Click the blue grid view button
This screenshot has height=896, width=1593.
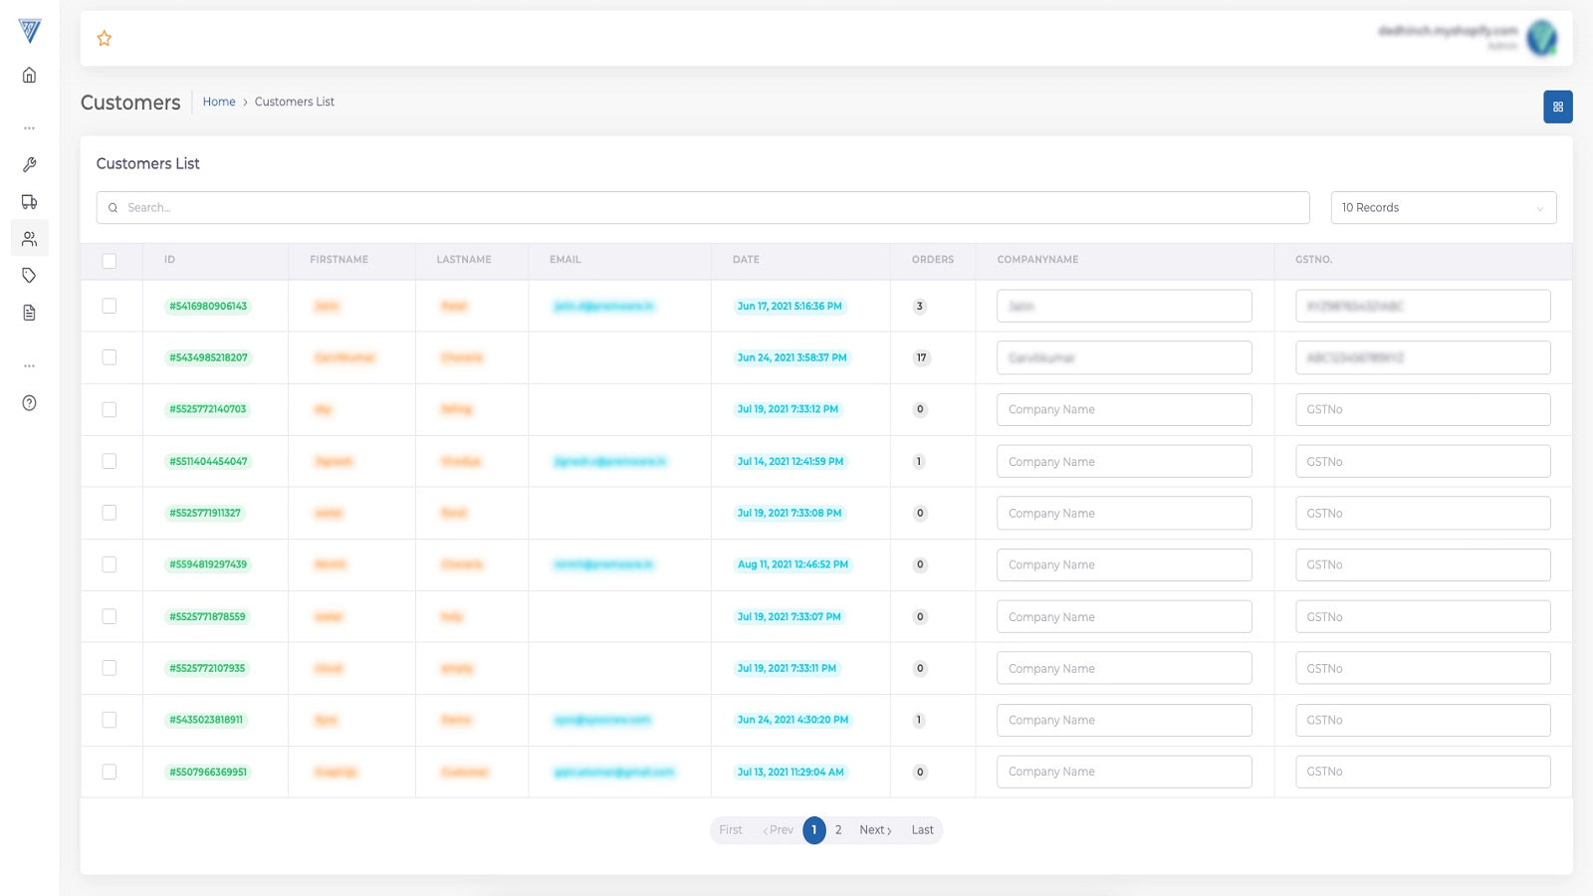(1557, 107)
